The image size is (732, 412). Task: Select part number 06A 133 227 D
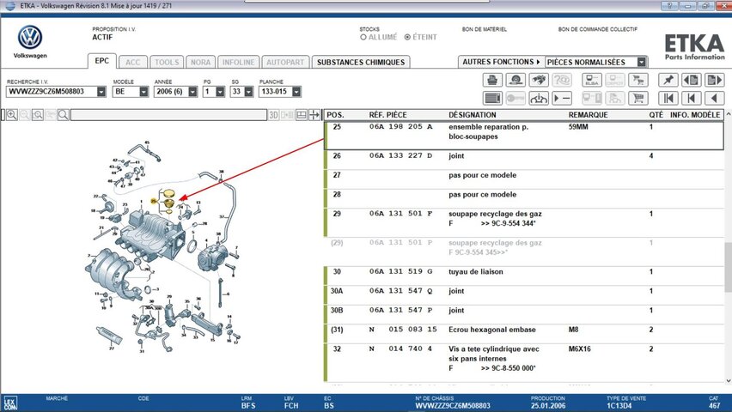[401, 155]
